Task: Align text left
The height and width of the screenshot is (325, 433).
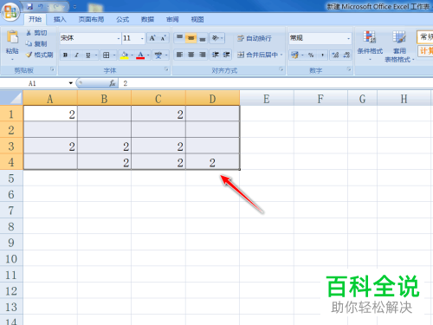Action: click(x=179, y=55)
